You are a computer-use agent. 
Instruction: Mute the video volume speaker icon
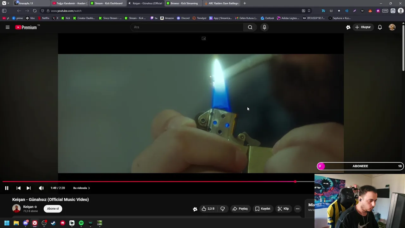point(41,188)
